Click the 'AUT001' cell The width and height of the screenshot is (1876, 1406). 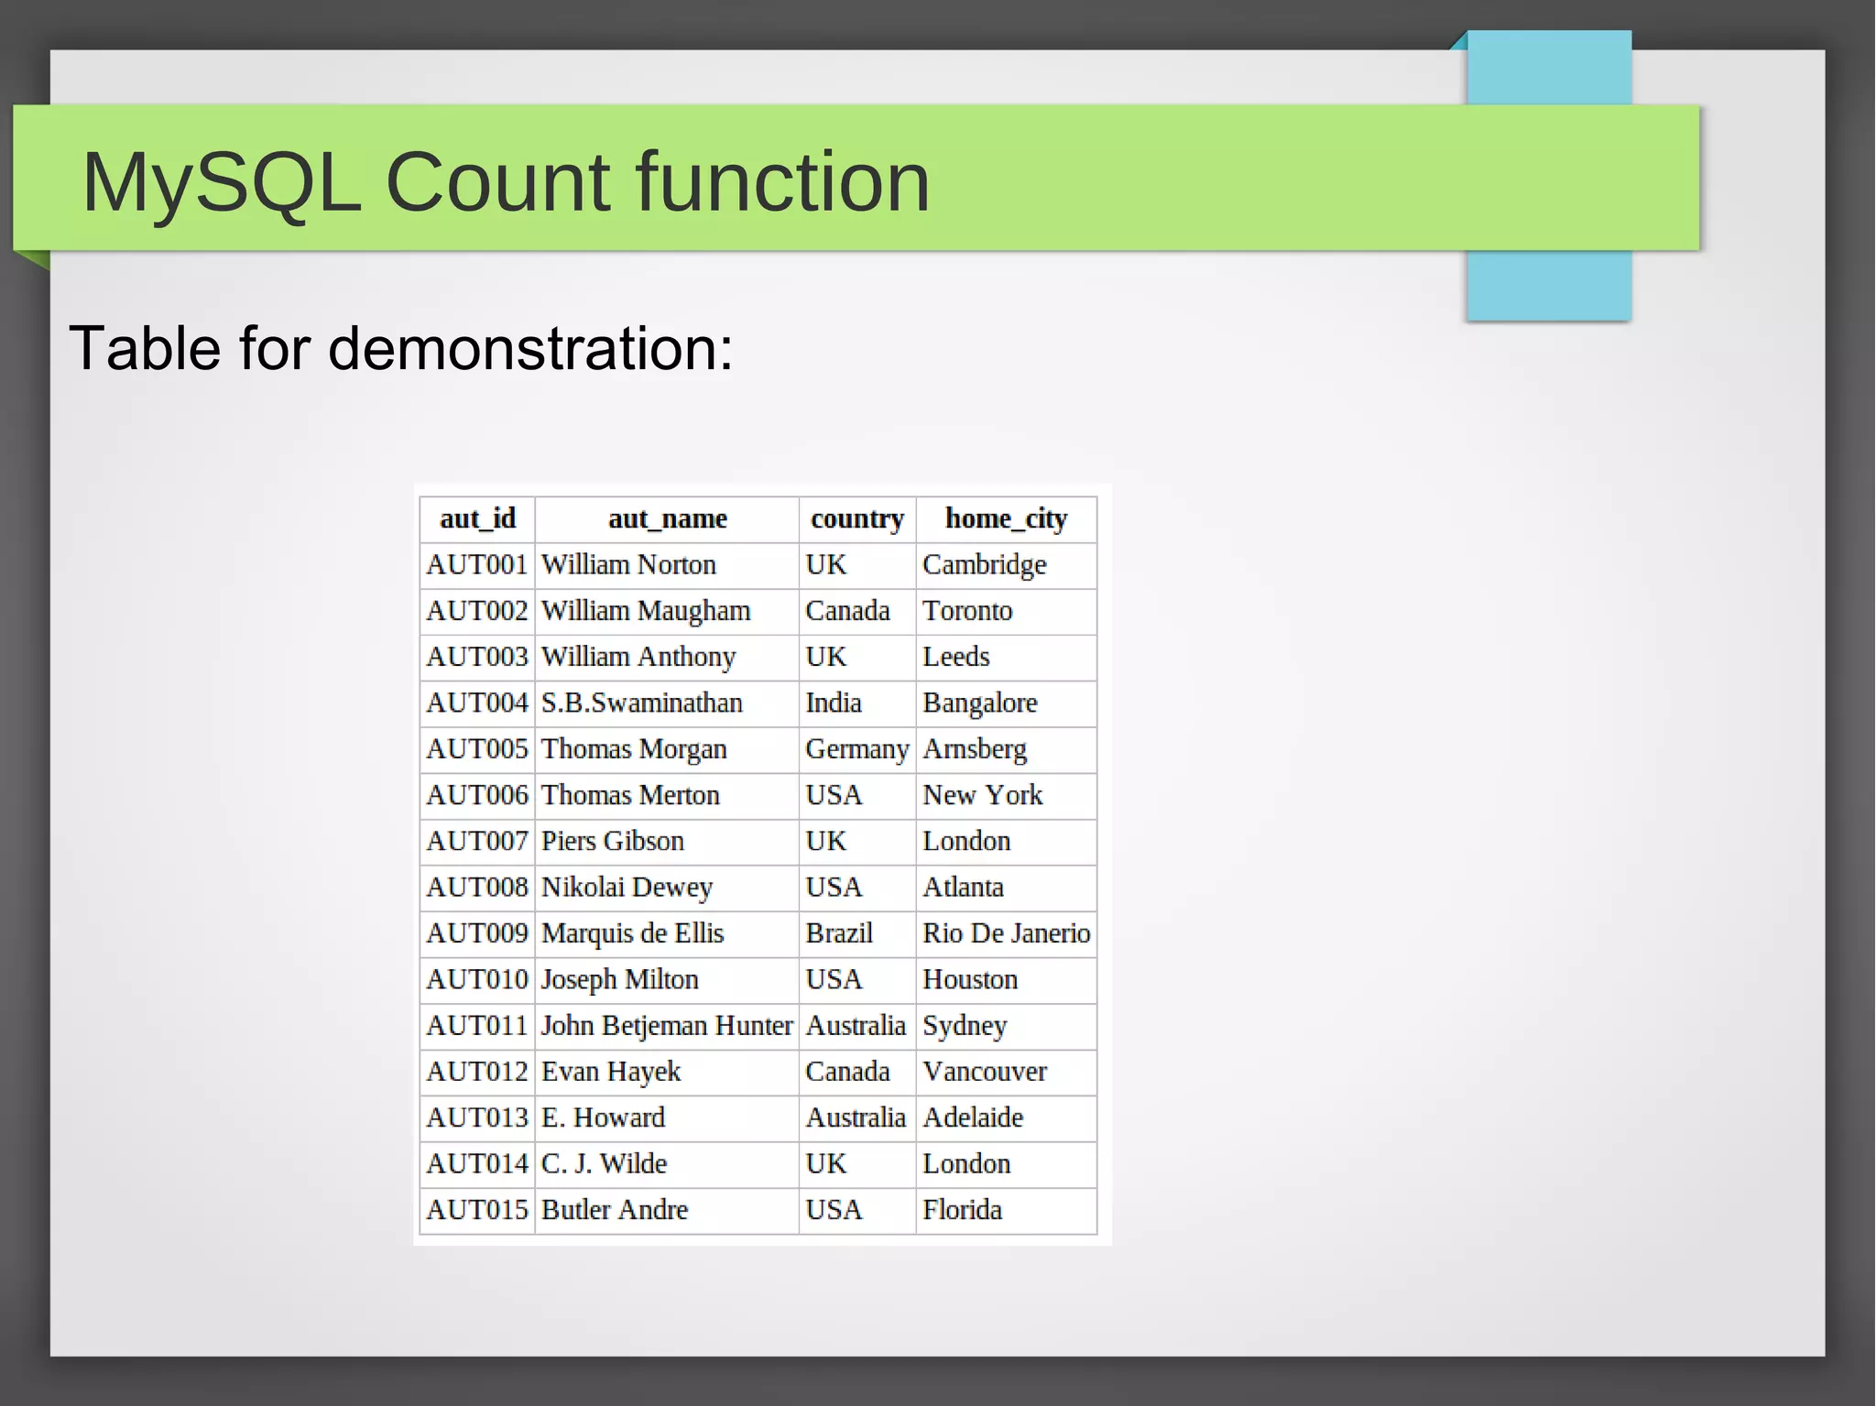point(477,565)
